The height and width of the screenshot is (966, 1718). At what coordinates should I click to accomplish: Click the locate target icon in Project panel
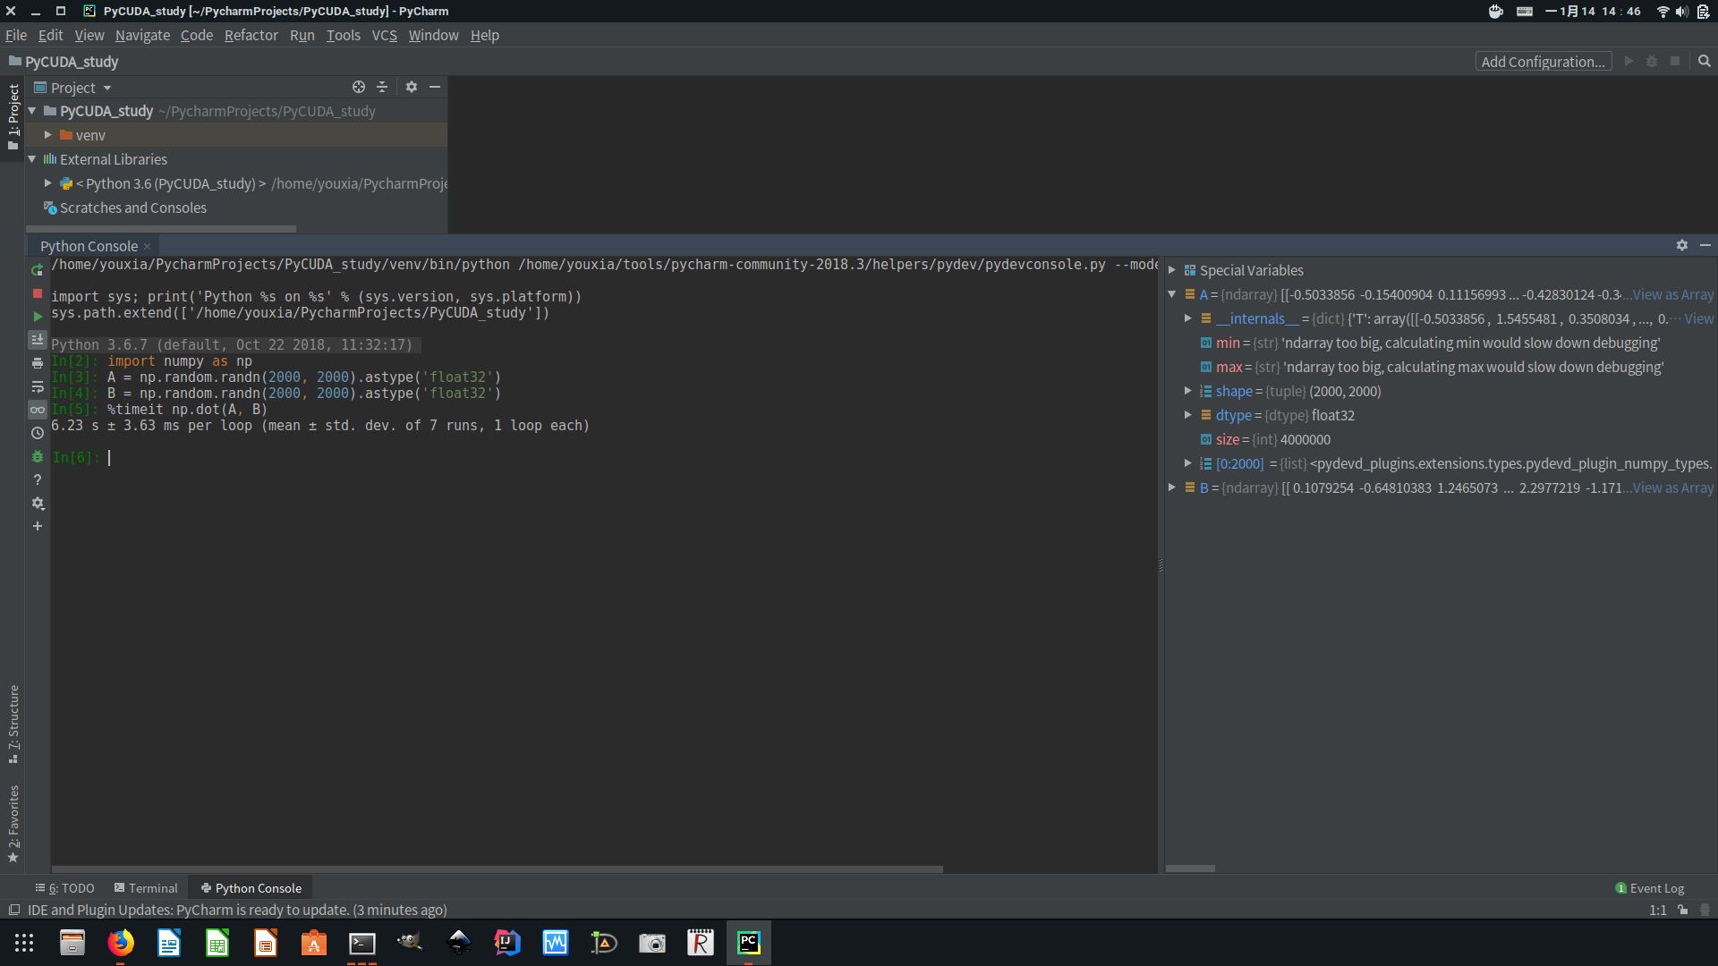click(x=358, y=87)
